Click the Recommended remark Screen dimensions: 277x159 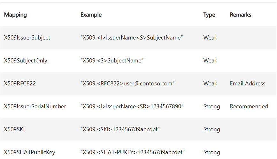(x=249, y=106)
